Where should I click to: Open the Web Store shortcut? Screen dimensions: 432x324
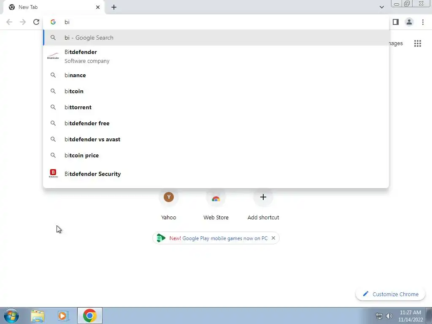[216, 204]
